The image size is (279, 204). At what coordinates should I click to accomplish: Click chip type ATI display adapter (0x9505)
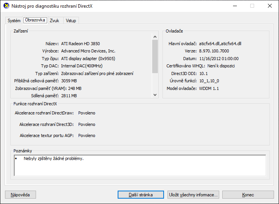(88, 59)
